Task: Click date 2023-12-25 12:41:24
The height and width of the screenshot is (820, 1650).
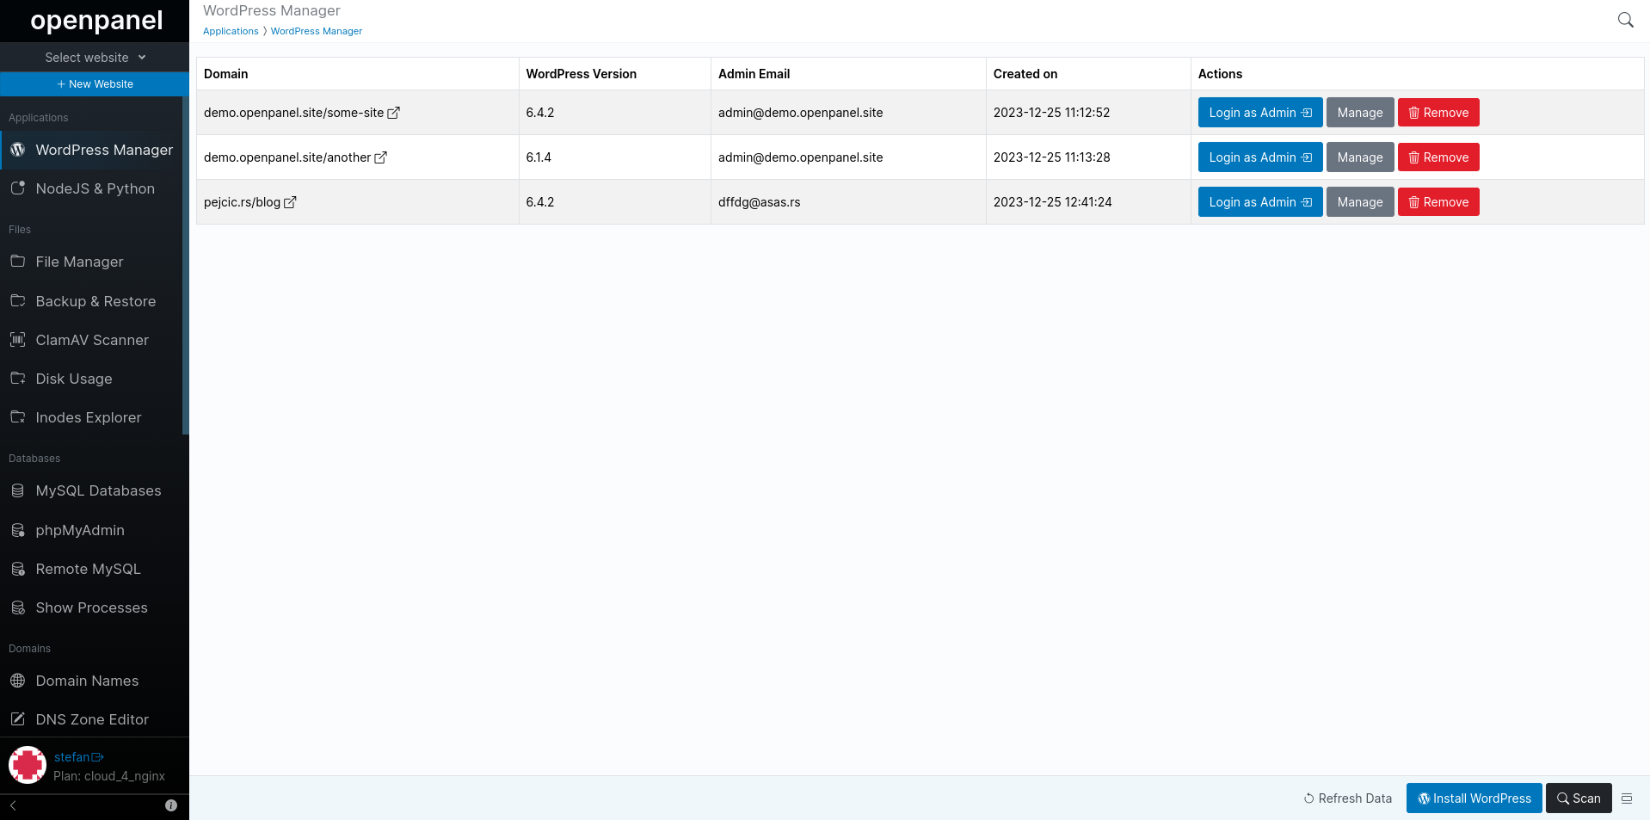Action: point(1053,202)
